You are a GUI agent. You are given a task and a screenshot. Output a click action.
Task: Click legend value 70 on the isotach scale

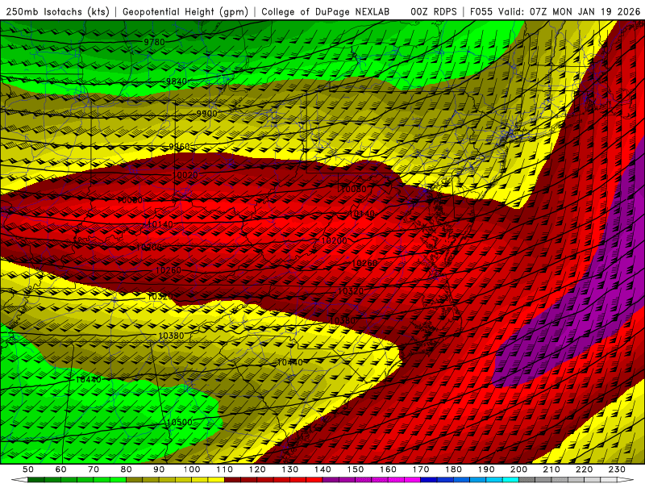pos(94,469)
